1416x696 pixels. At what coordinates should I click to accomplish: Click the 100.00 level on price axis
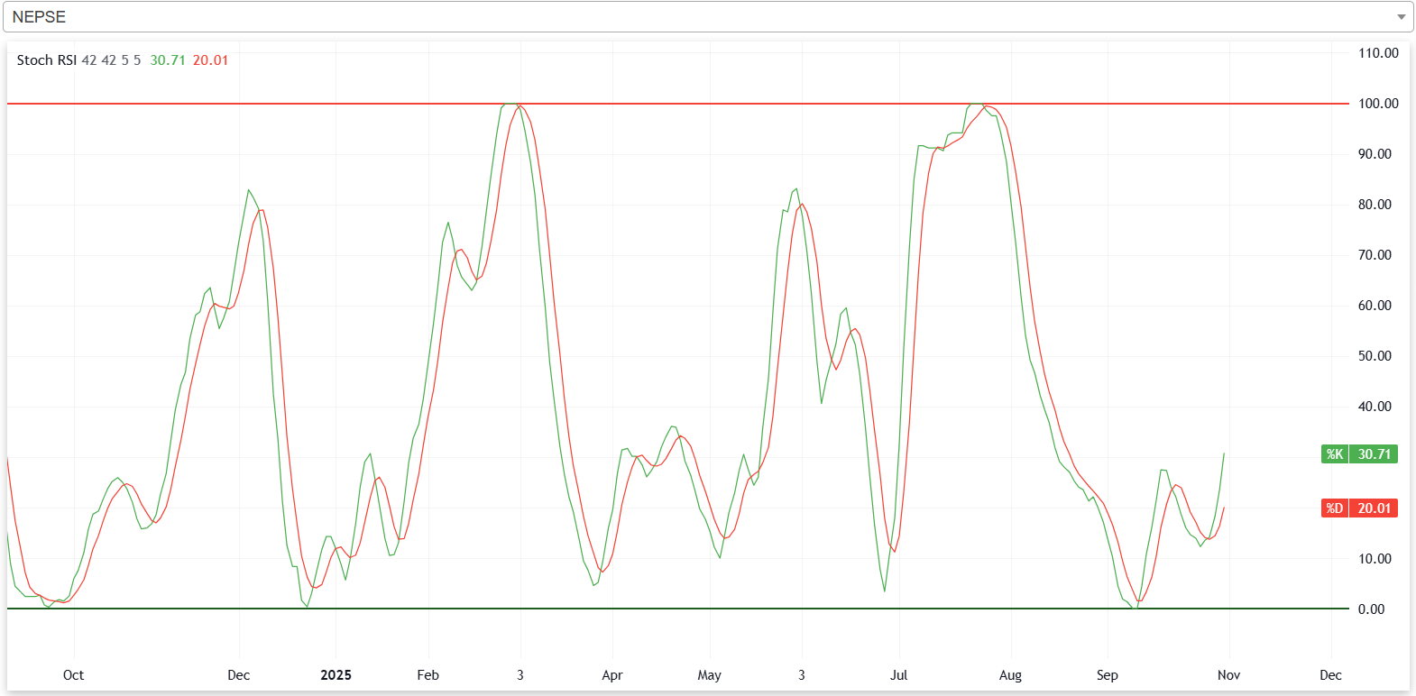click(x=1377, y=104)
